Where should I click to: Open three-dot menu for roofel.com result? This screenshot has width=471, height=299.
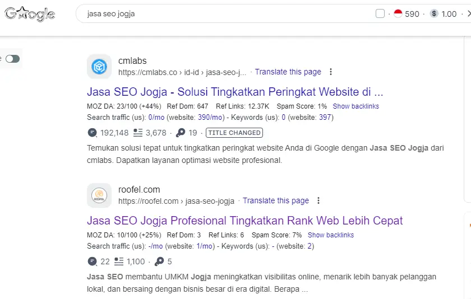click(x=318, y=200)
